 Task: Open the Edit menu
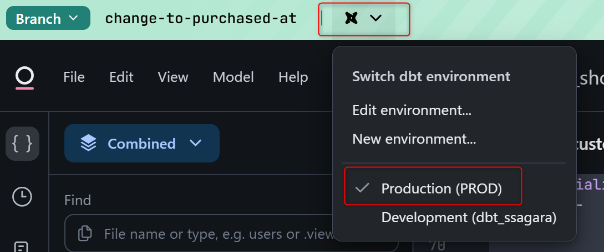pos(121,77)
